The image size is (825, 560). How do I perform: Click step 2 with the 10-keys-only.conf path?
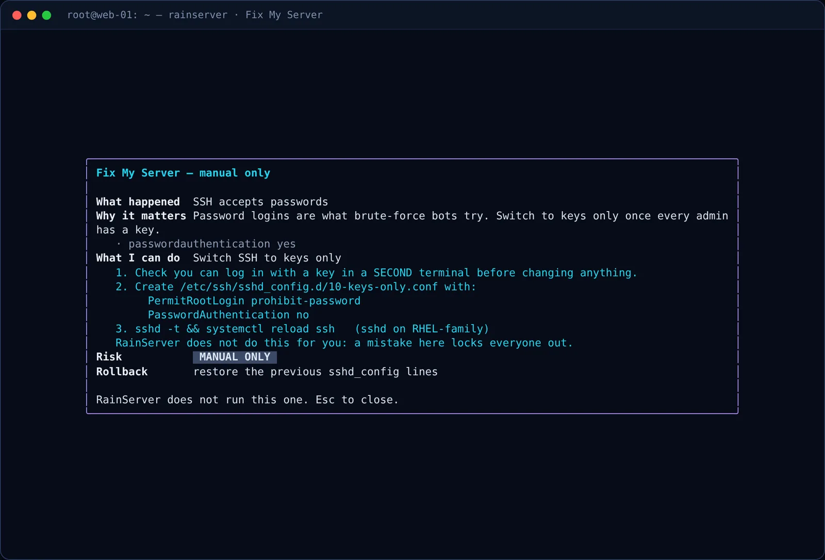click(295, 286)
